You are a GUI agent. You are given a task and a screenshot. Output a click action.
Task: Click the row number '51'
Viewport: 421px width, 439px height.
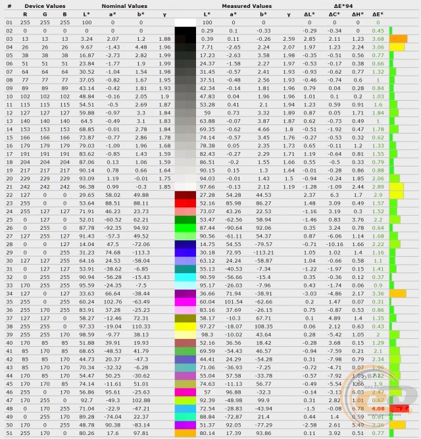point(9,433)
